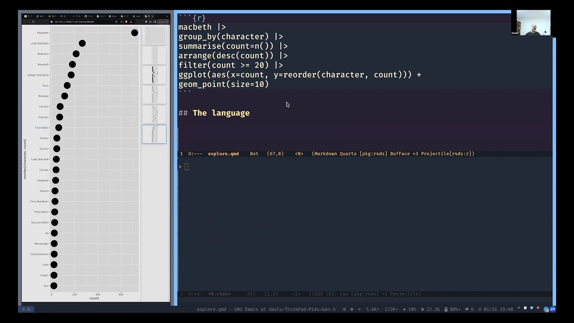Screen dimensions: 574x323
Task: Click '*R:r4ds*' buffer name in lower mode line
Action: 219,294
